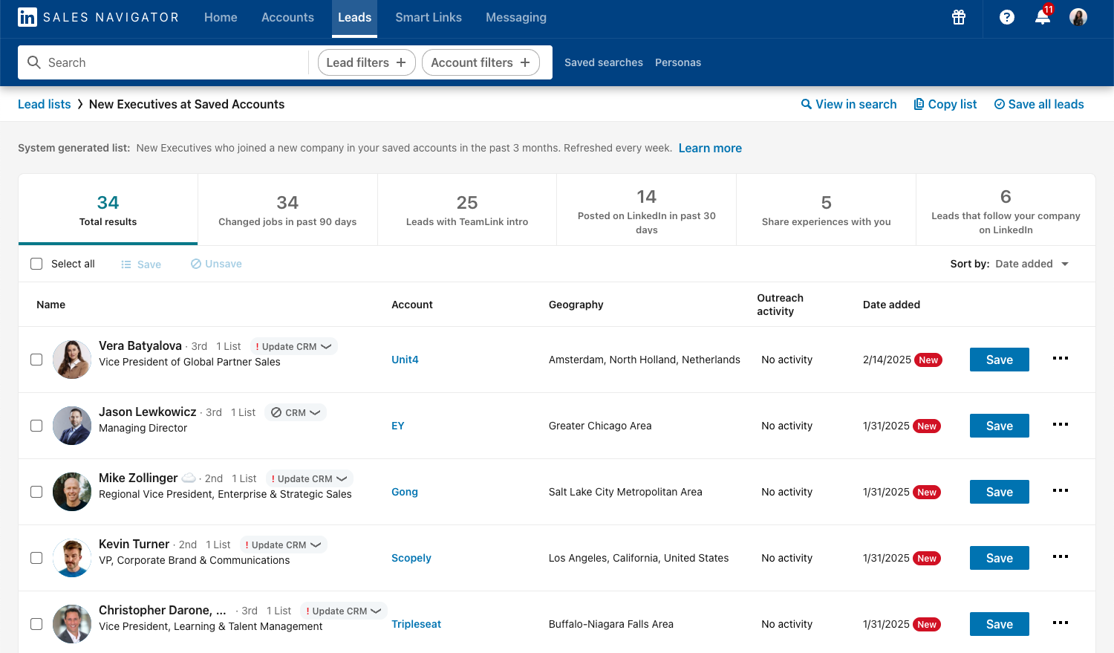Open Kevin Turner's name link

point(134,544)
